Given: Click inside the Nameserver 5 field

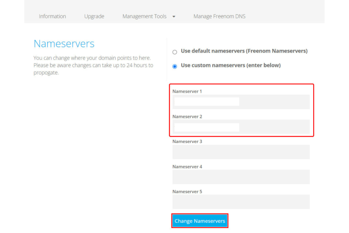Looking at the screenshot, I should click(241, 202).
